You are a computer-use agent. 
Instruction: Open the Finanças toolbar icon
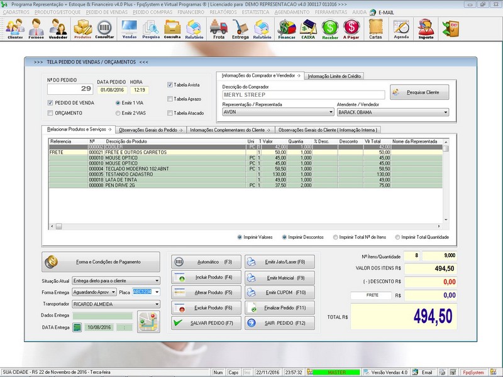[287, 28]
